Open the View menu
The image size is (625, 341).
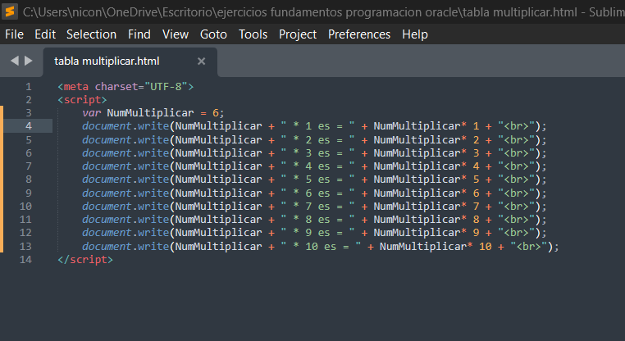176,34
